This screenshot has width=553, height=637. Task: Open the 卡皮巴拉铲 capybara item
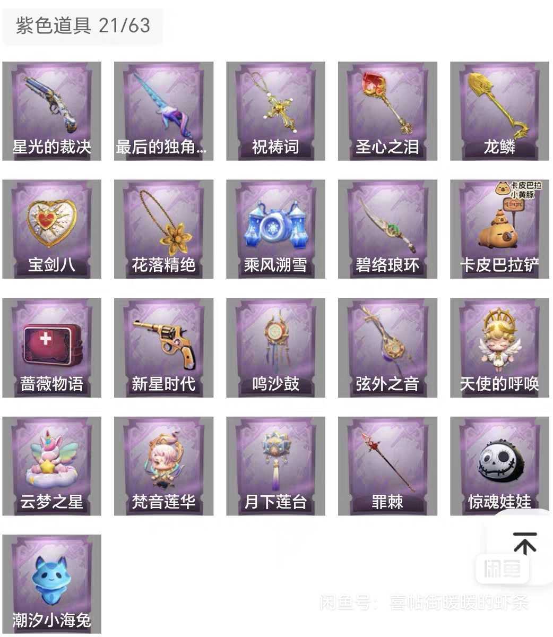[499, 229]
